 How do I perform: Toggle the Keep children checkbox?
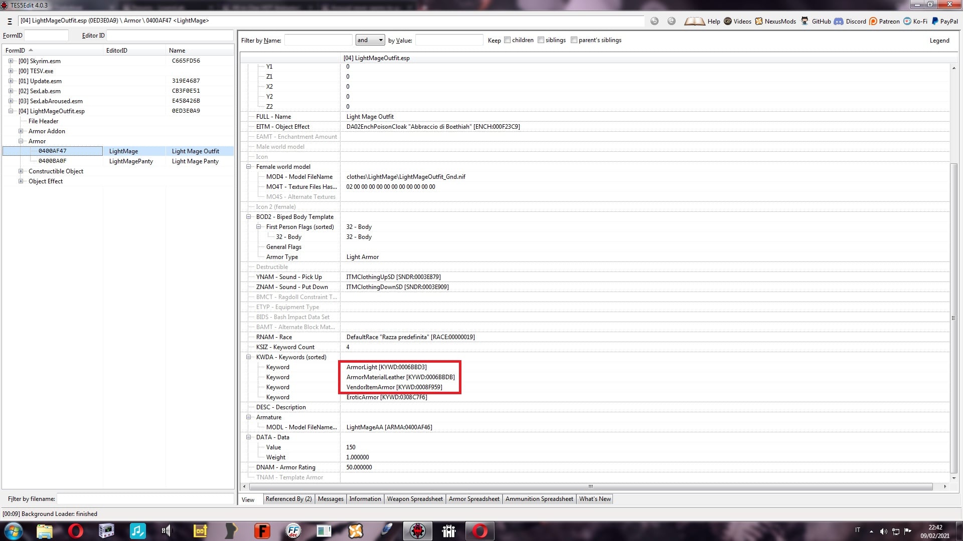507,40
